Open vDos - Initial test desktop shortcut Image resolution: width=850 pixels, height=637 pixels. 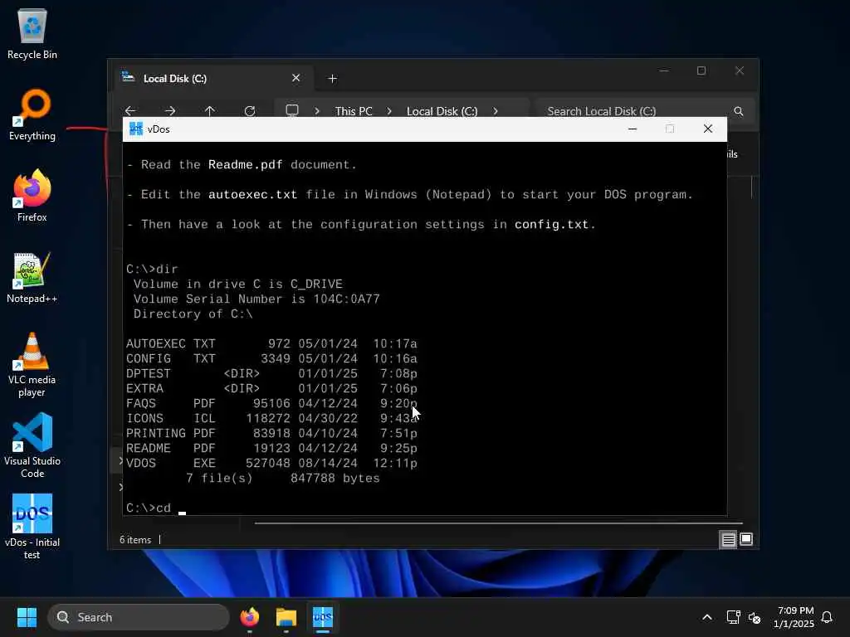[32, 527]
